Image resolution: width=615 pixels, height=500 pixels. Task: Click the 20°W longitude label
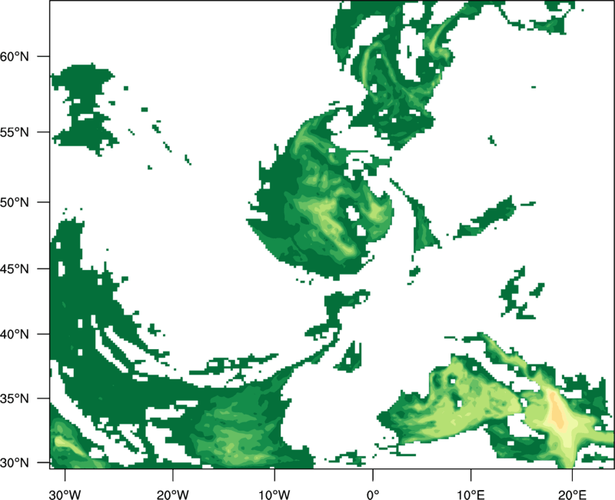tap(173, 495)
